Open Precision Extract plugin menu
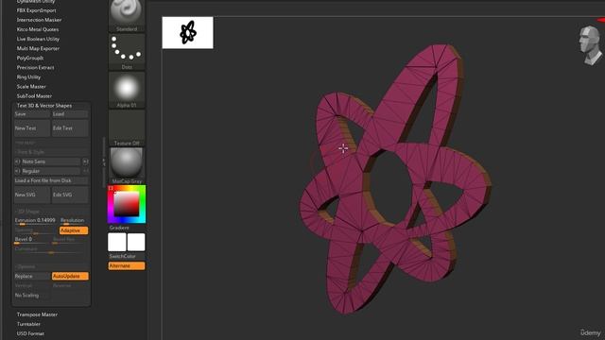The image size is (605, 340). [x=35, y=67]
